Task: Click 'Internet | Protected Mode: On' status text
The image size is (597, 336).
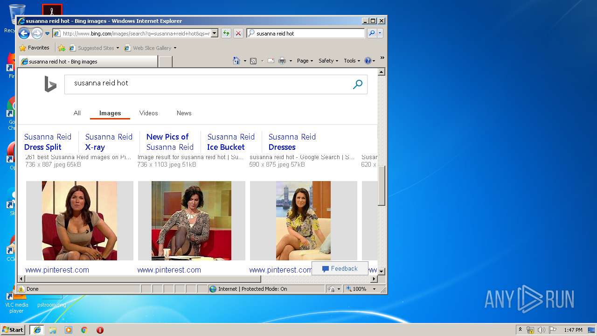Action: pos(252,289)
